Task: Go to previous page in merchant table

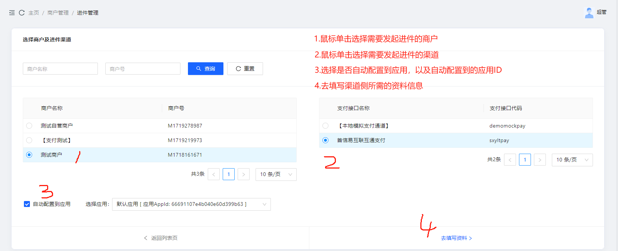Action: (x=214, y=175)
